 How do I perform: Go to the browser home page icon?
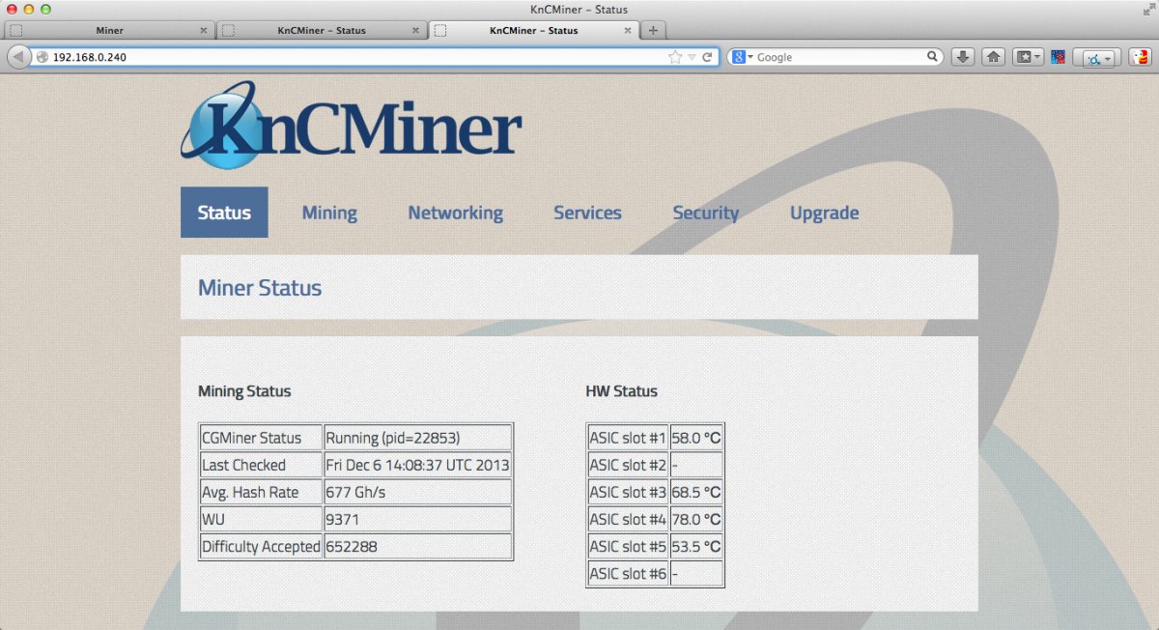pyautogui.click(x=993, y=57)
